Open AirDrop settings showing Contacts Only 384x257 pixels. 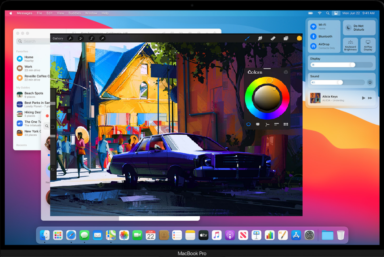pos(313,46)
